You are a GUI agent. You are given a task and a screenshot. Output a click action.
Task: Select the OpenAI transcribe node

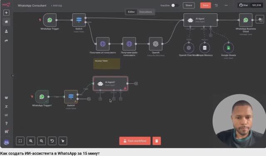click(155, 44)
